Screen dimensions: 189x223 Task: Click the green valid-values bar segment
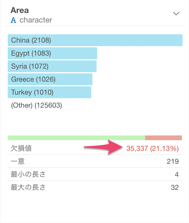click(76, 138)
